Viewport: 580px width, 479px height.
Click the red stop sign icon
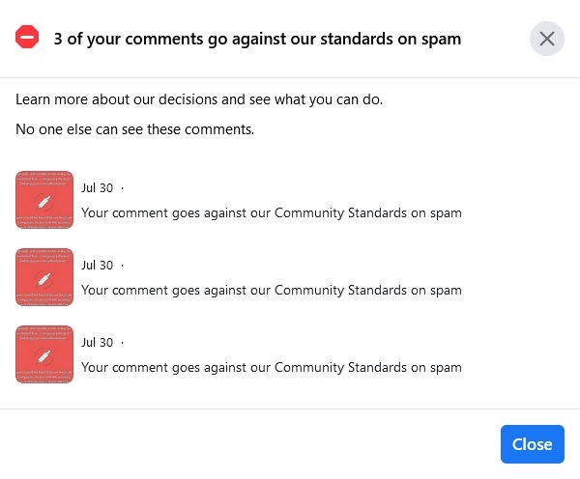(28, 39)
